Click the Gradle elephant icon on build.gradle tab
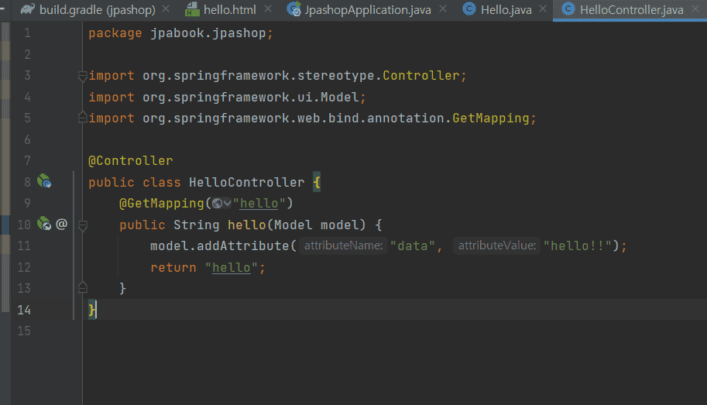The height and width of the screenshot is (405, 707). pyautogui.click(x=28, y=10)
